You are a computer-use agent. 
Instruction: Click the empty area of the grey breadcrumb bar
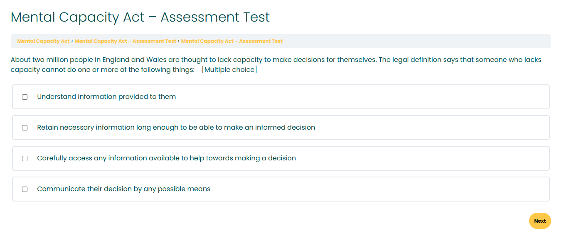[x=416, y=41]
